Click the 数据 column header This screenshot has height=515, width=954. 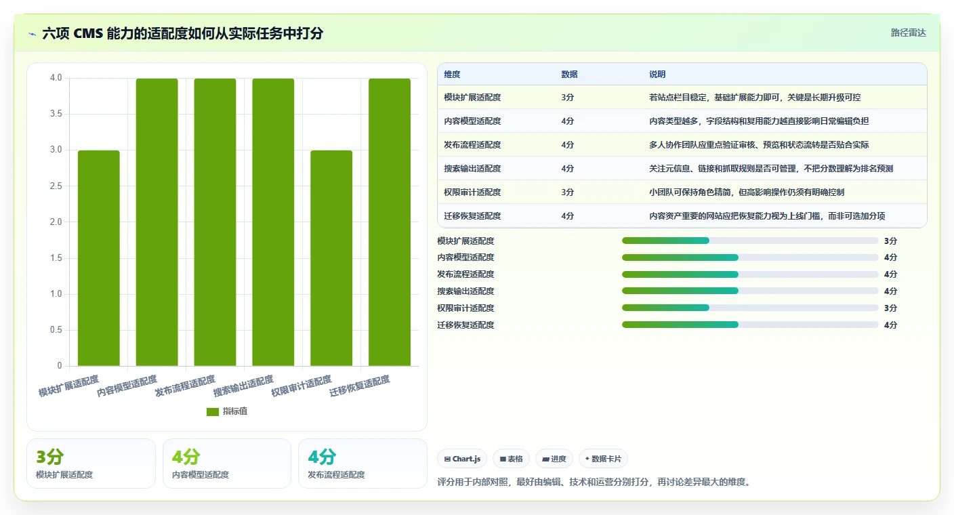coord(570,75)
